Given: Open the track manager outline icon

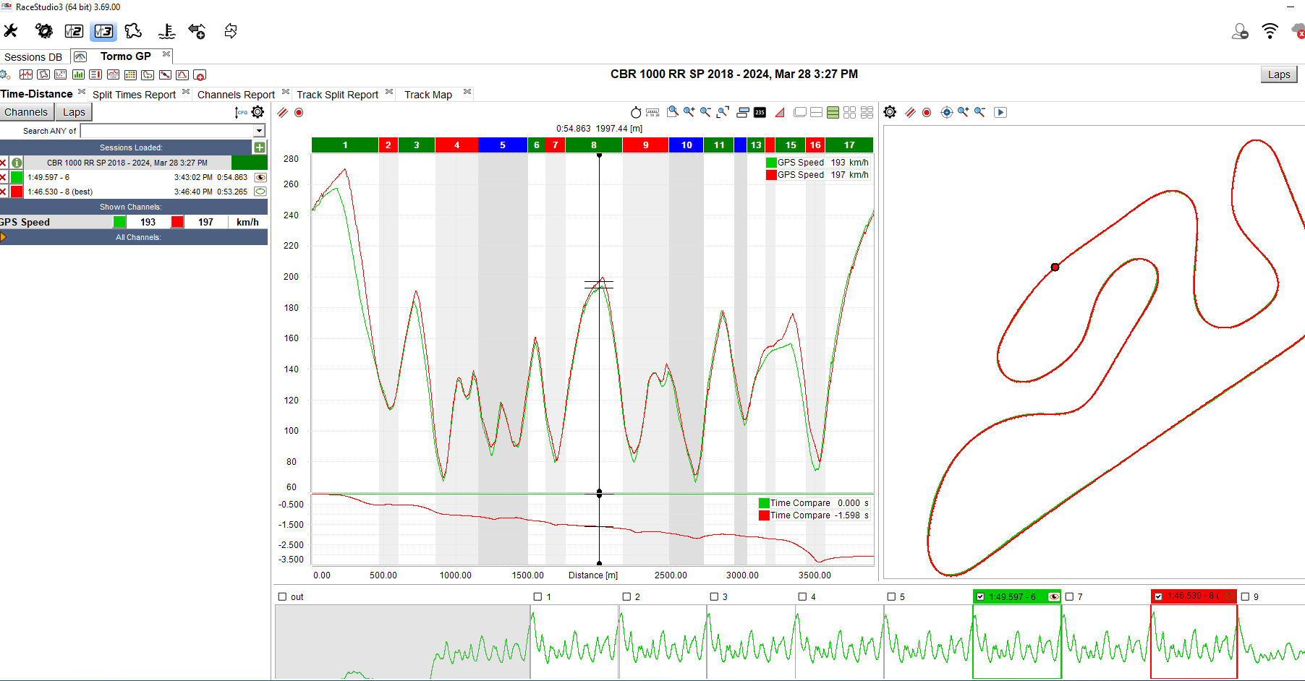Looking at the screenshot, I should click(x=133, y=31).
